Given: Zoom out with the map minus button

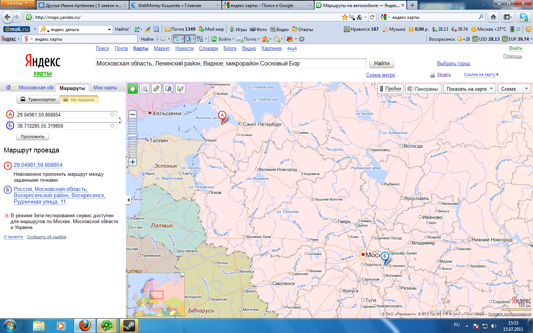Looking at the screenshot, I should click(x=133, y=115).
